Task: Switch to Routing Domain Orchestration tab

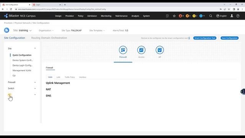Action: pyautogui.click(x=49, y=38)
